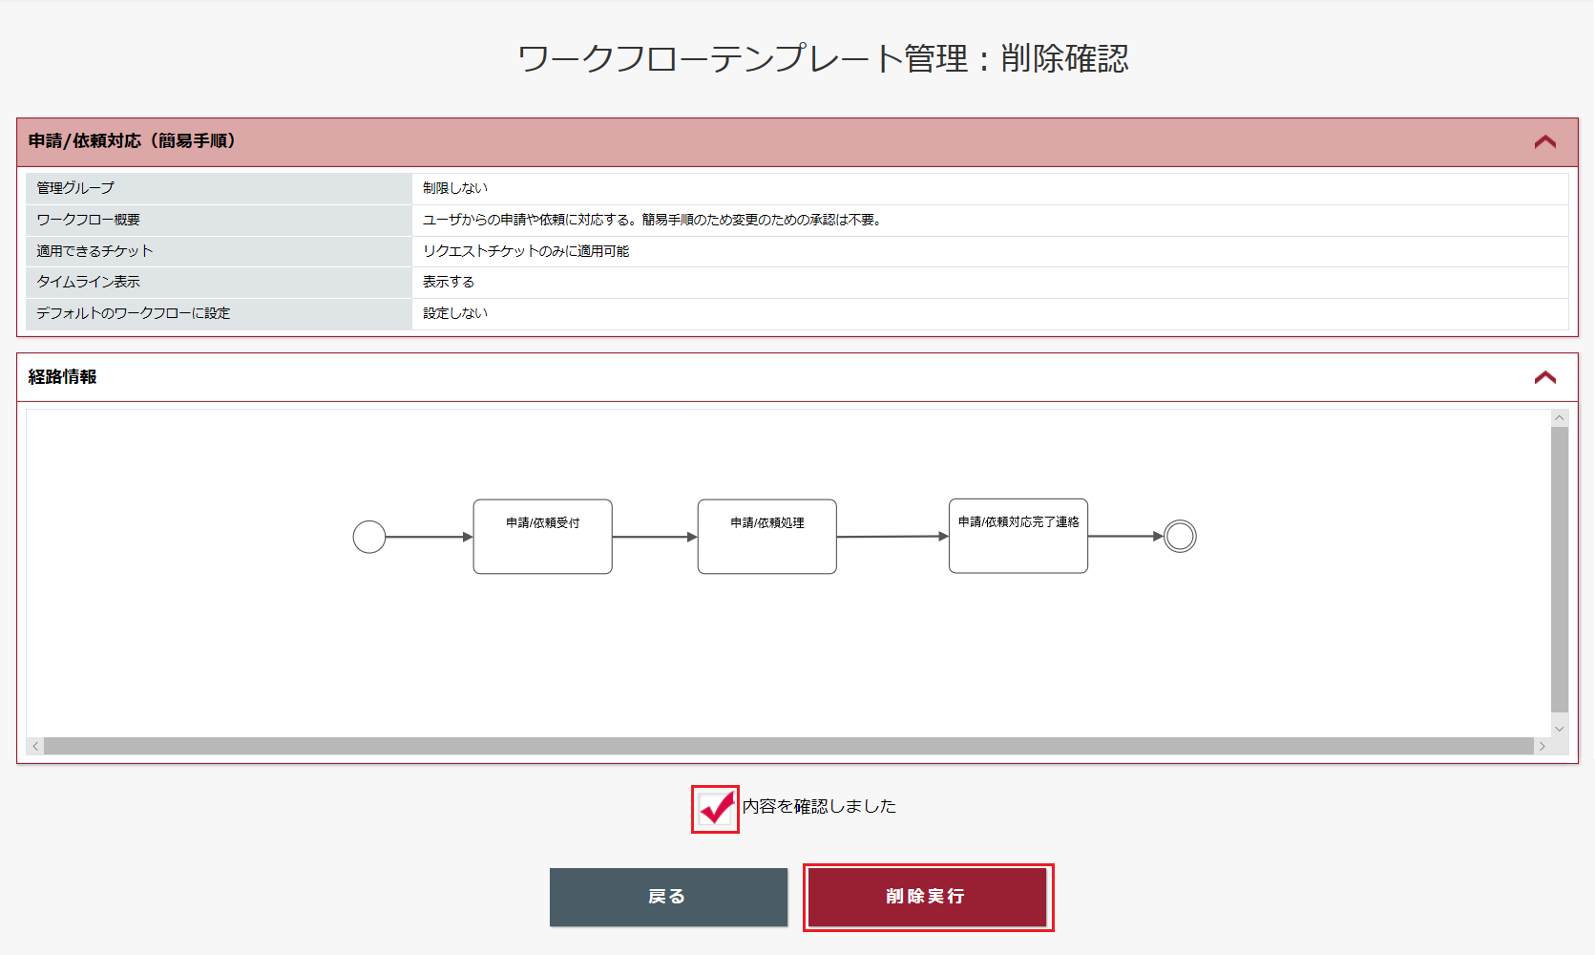The height and width of the screenshot is (955, 1595).
Task: Select the 申請/依頼対応完了連絡 task node
Action: [x=1019, y=536]
